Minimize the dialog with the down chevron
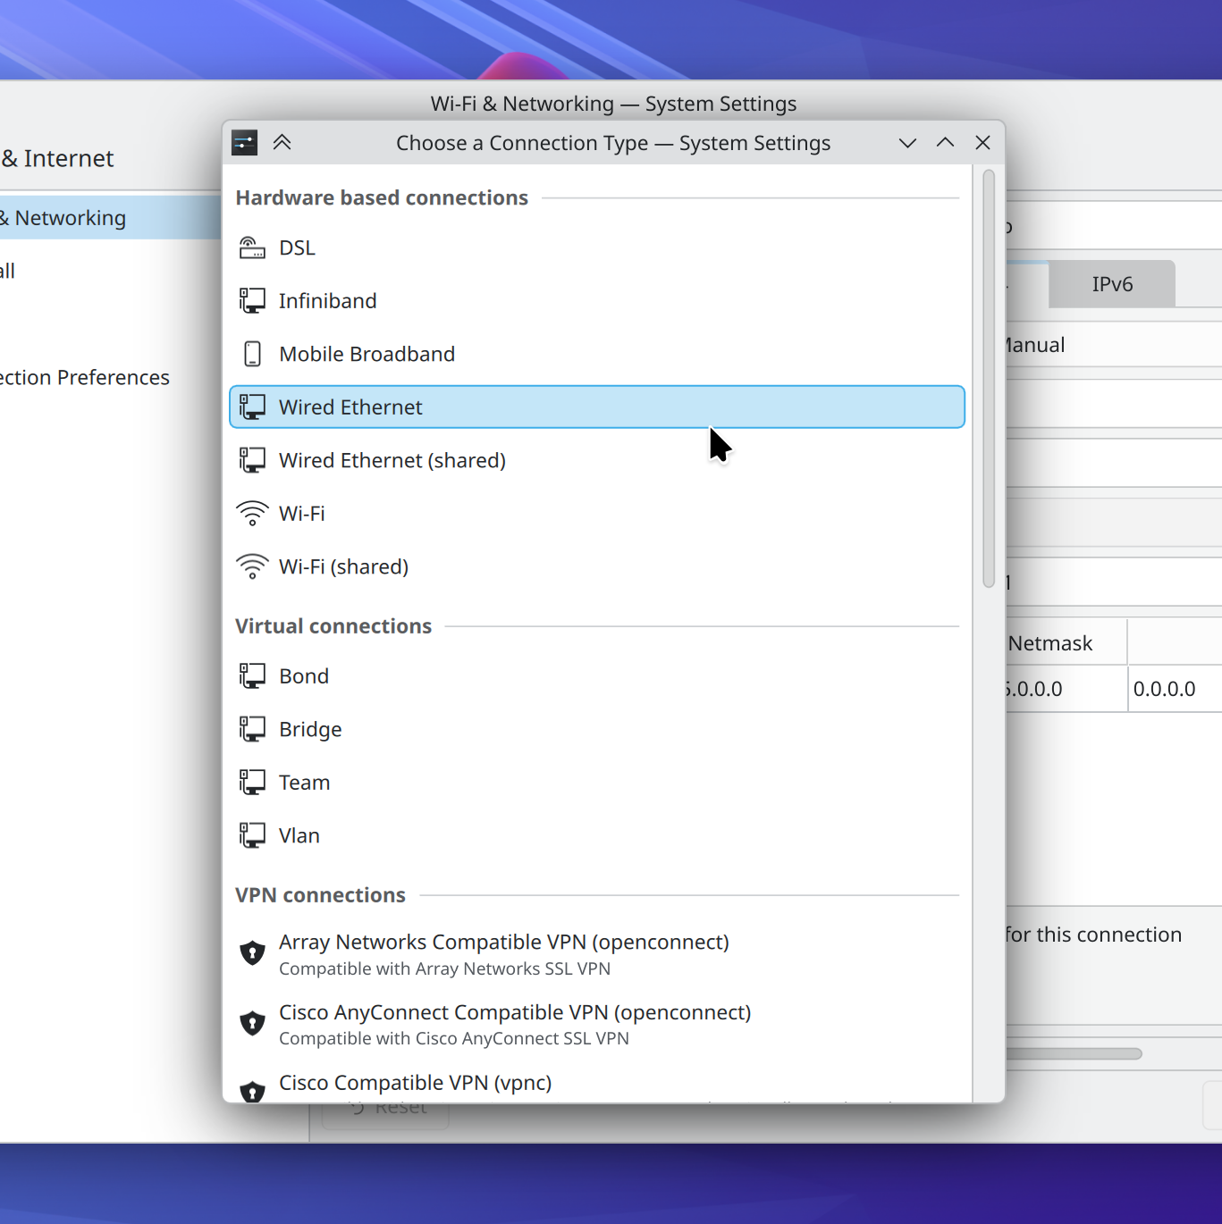This screenshot has width=1222, height=1224. [907, 143]
